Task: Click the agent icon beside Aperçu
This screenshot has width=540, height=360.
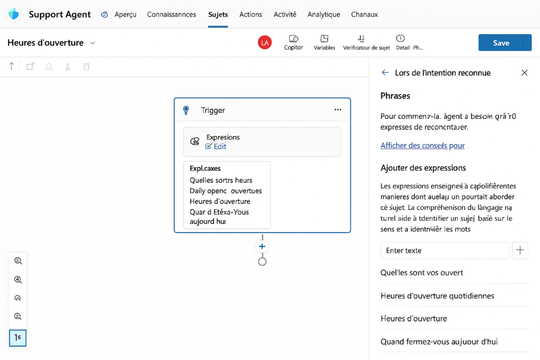Action: pyautogui.click(x=104, y=14)
